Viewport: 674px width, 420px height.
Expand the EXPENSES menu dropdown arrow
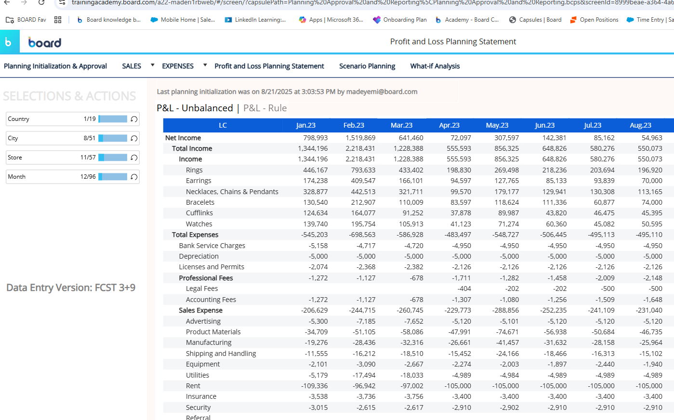click(205, 65)
